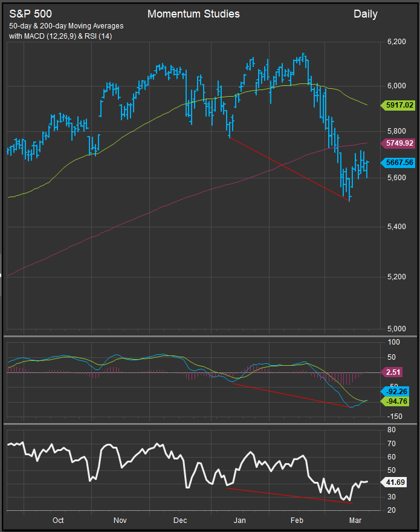Click the 5,800 price axis label
Viewport: 420px width, 532px height.
pyautogui.click(x=396, y=131)
